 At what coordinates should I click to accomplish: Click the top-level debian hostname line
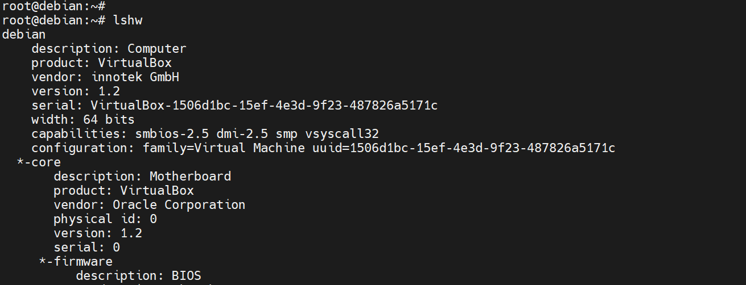point(24,34)
